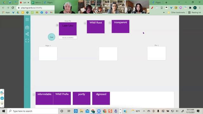Go forward in the browser
The height and width of the screenshot is (114, 203).
point(8,8)
